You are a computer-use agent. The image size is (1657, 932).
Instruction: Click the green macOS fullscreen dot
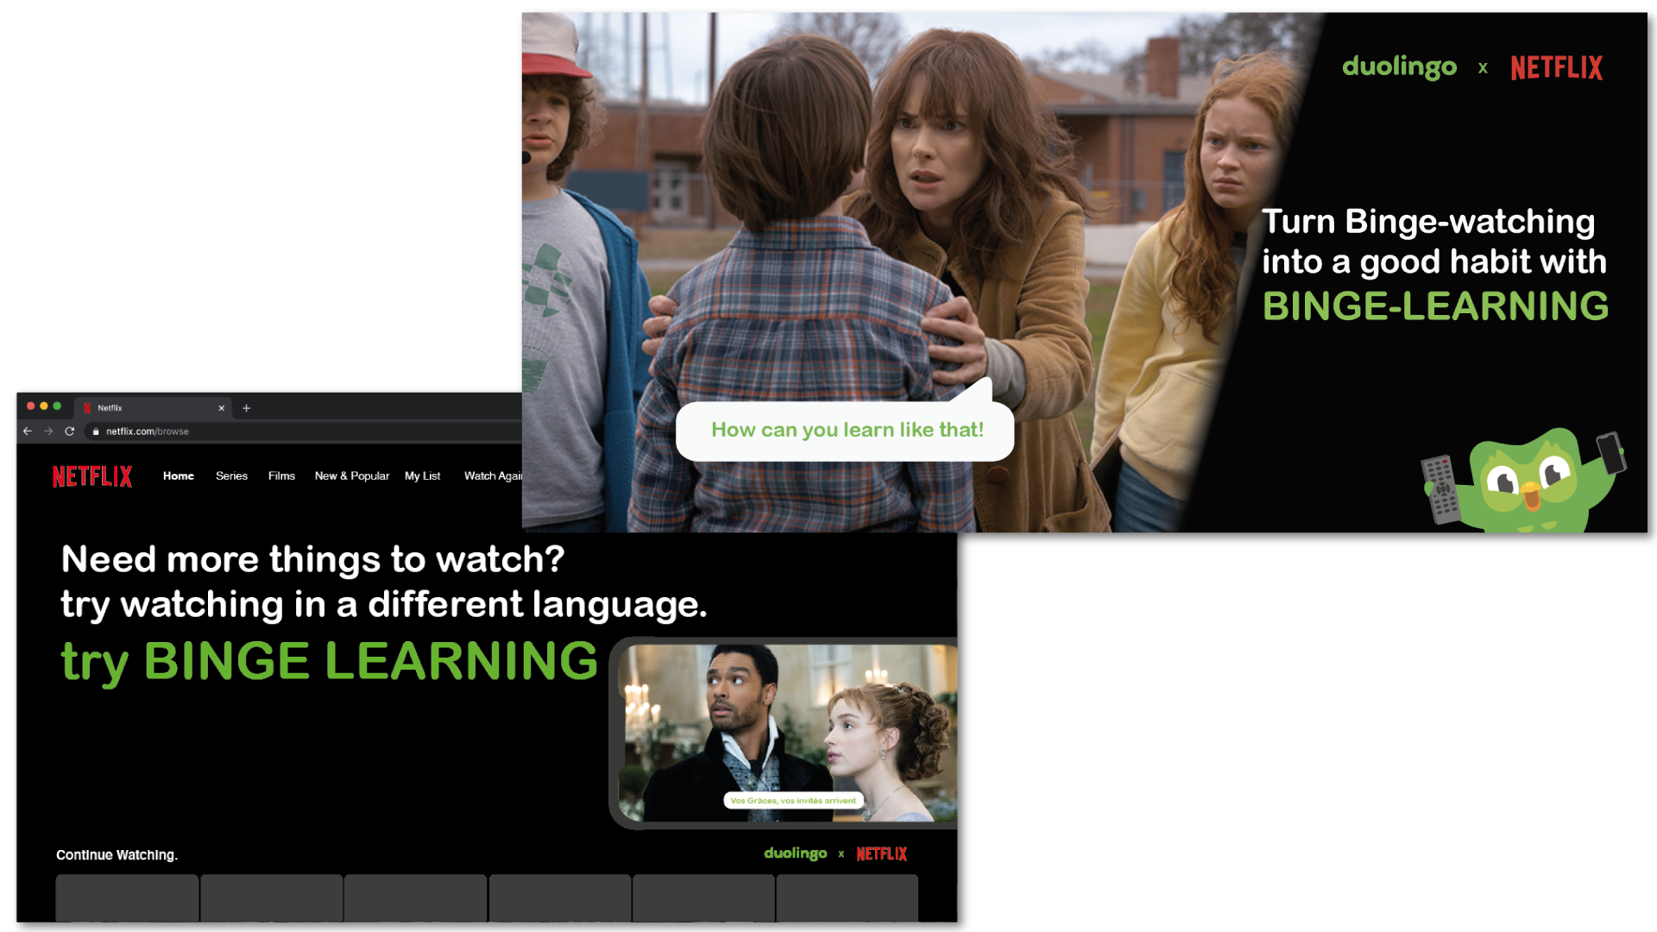(x=57, y=406)
